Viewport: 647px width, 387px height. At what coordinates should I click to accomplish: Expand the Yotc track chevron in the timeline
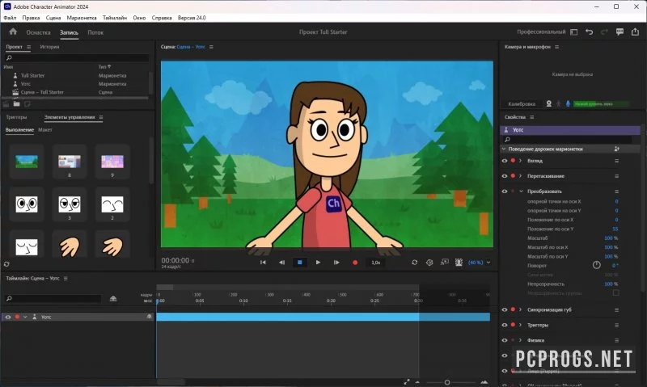coord(25,317)
